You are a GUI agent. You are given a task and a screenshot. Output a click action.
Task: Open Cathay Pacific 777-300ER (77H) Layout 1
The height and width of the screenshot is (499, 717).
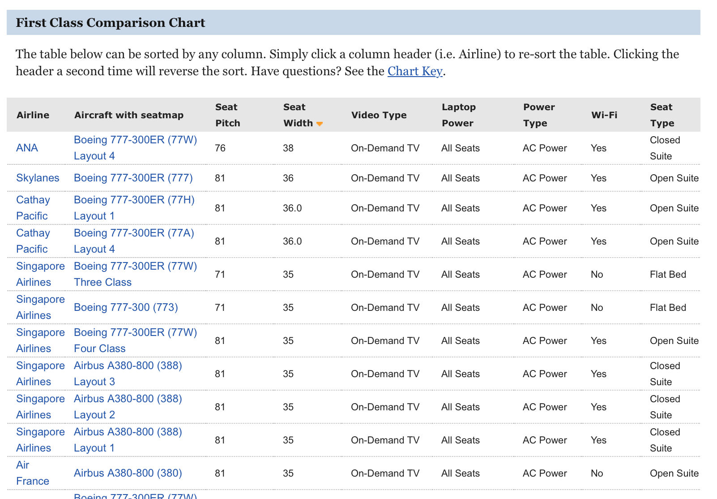(134, 208)
